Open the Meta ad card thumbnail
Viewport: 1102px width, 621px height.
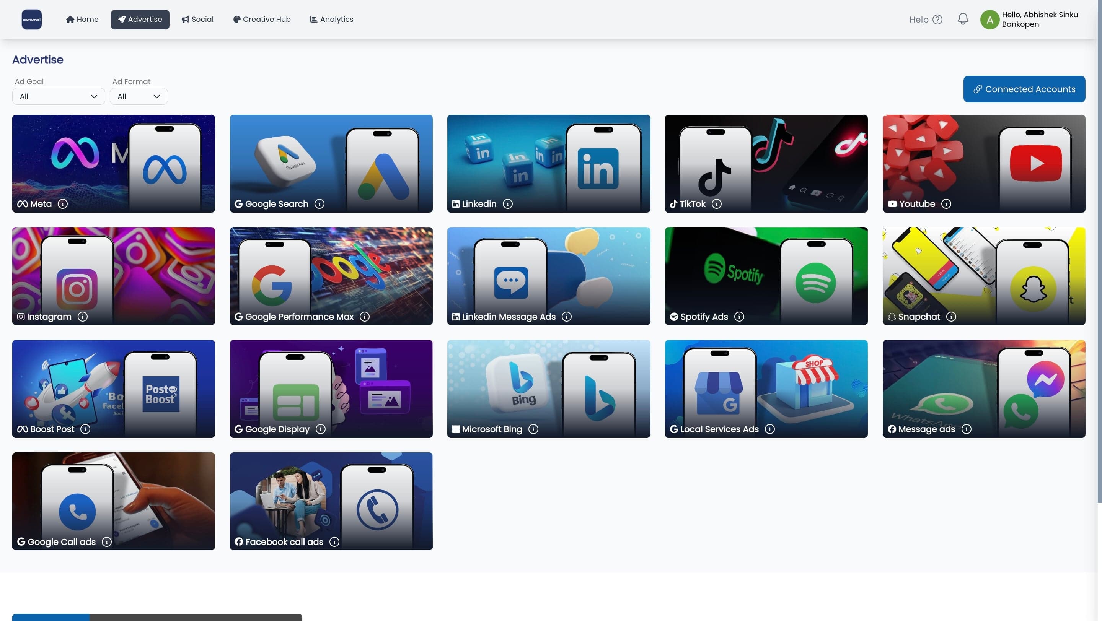pyautogui.click(x=113, y=163)
